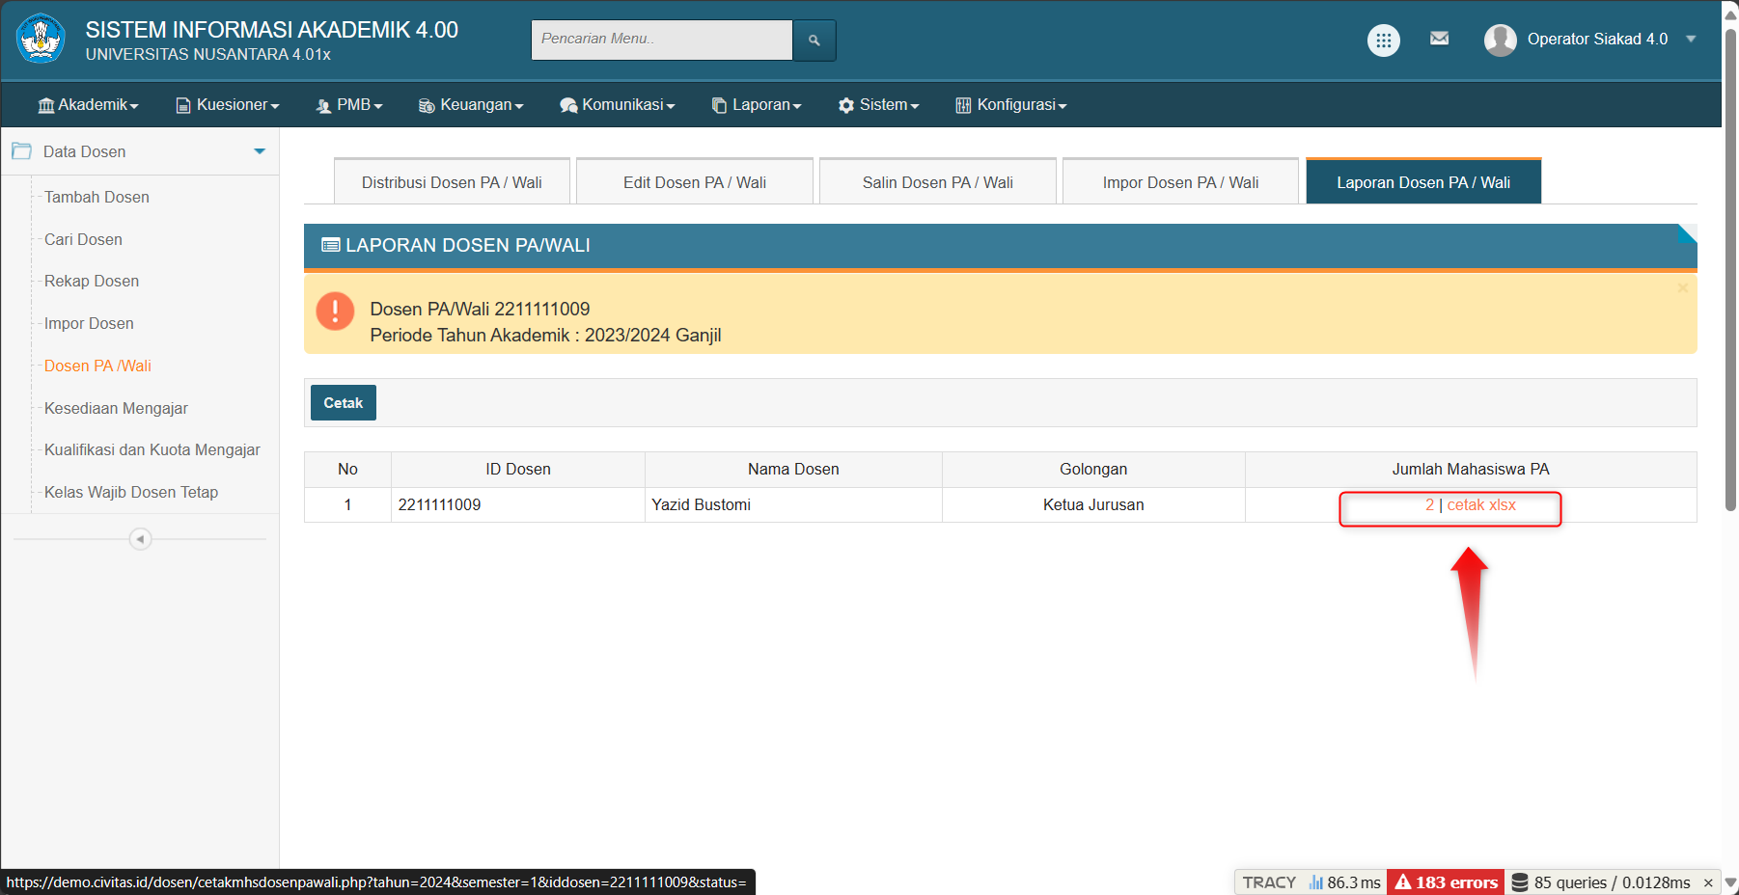Dismiss the yellow alert banner
Image resolution: width=1739 pixels, height=895 pixels.
coord(1682,287)
